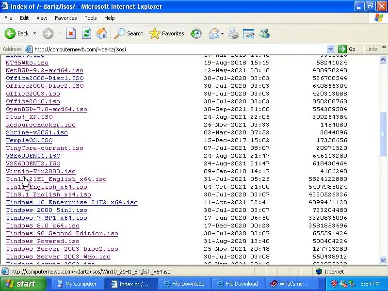Click the Back arrow icon
Screen dimensions: 388x291
pyautogui.click(x=10, y=33)
